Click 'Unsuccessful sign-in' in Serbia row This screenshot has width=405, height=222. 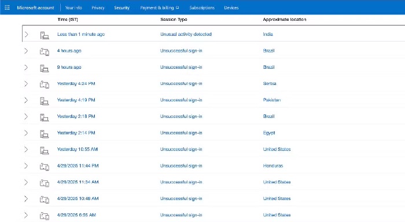pos(181,83)
